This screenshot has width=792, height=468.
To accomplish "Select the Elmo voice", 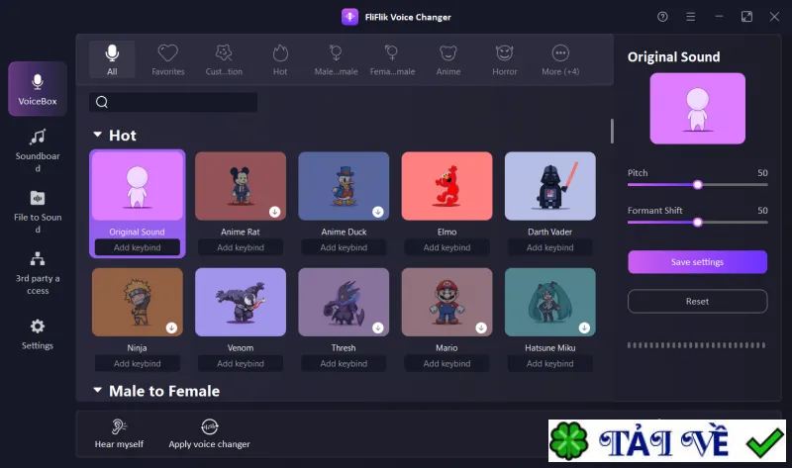I will click(447, 186).
